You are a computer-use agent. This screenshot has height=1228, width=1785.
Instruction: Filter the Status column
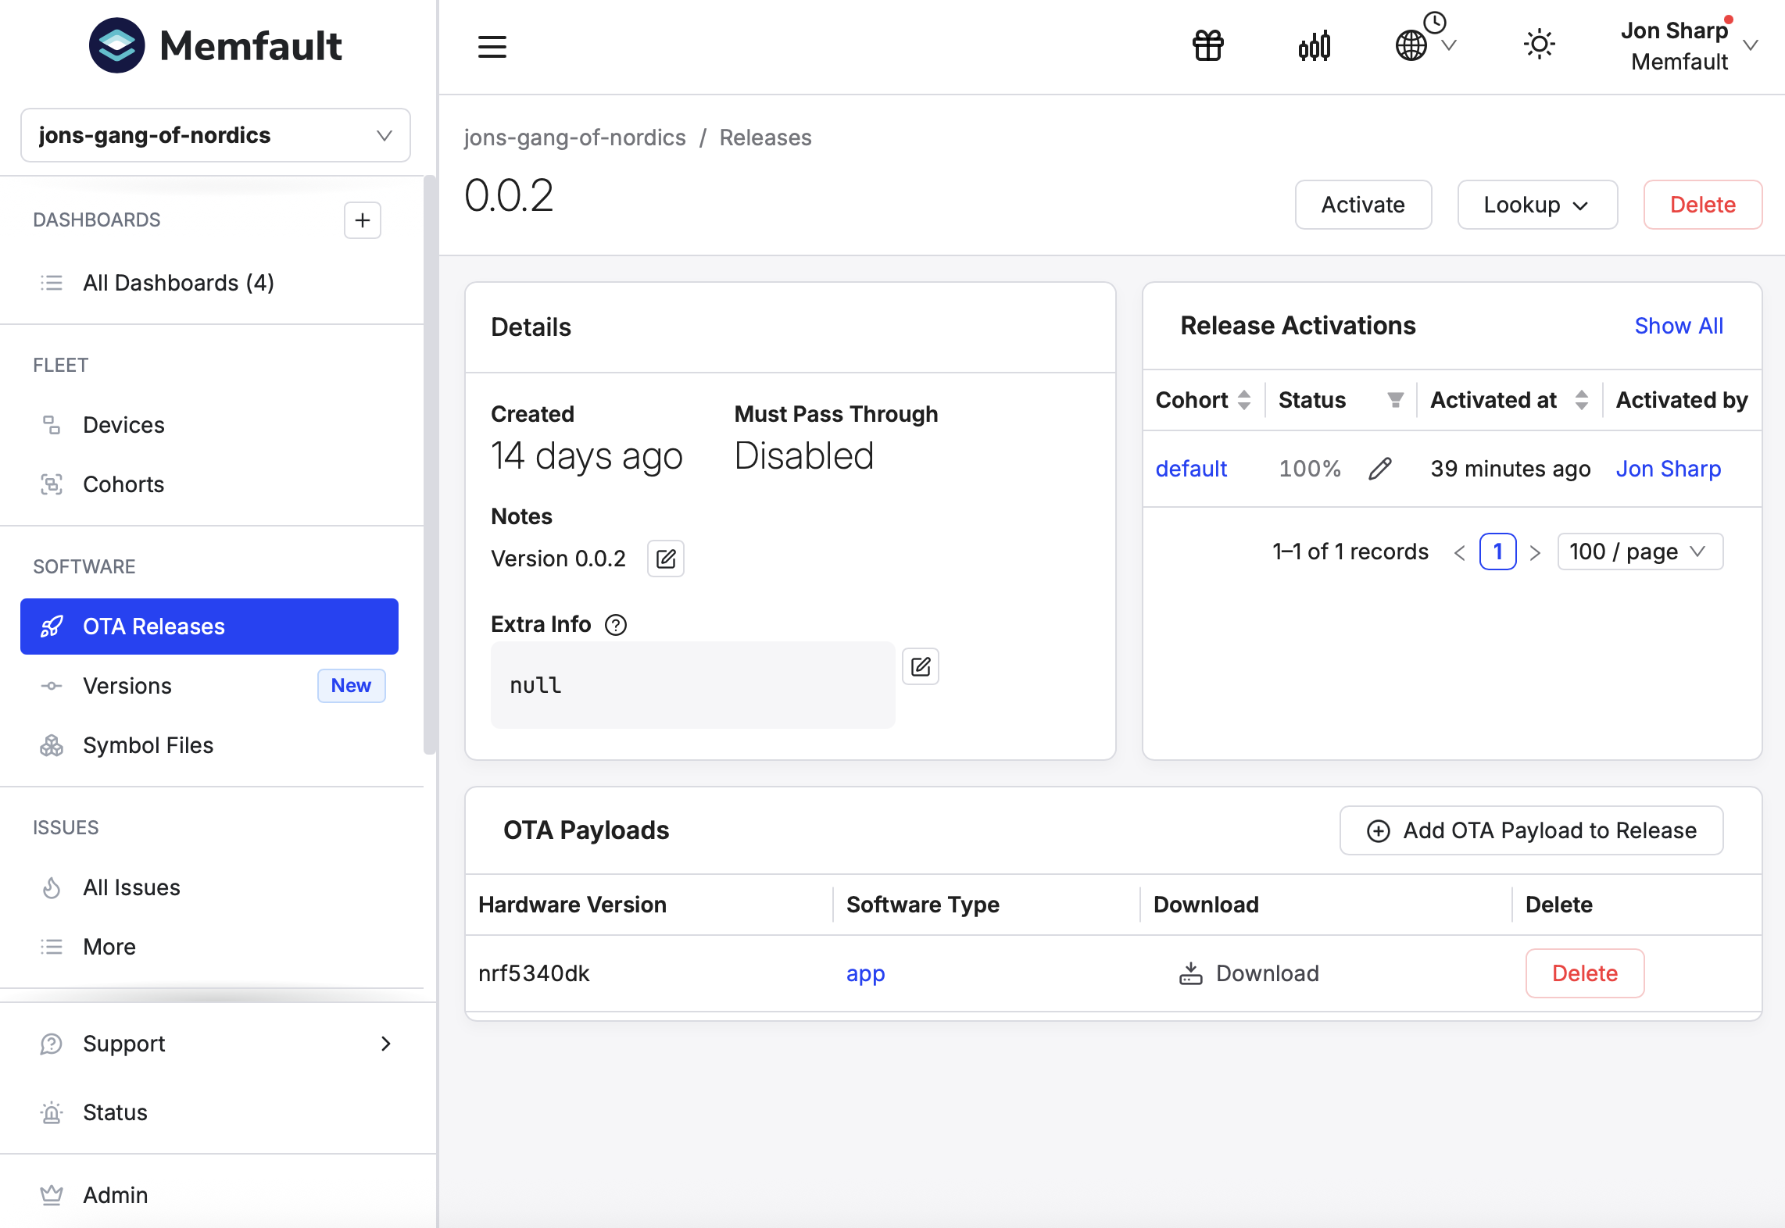pos(1395,400)
